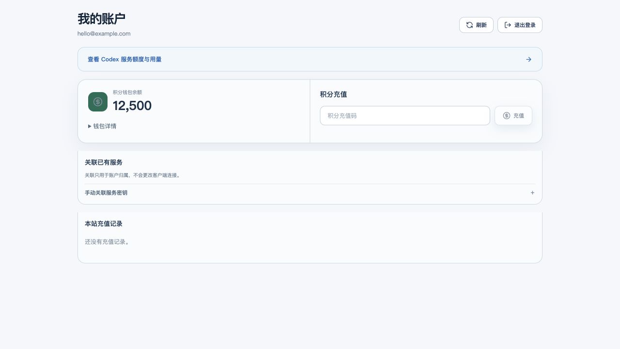Click the arrow icon on the Codex banner
Image resolution: width=620 pixels, height=349 pixels.
click(528, 59)
